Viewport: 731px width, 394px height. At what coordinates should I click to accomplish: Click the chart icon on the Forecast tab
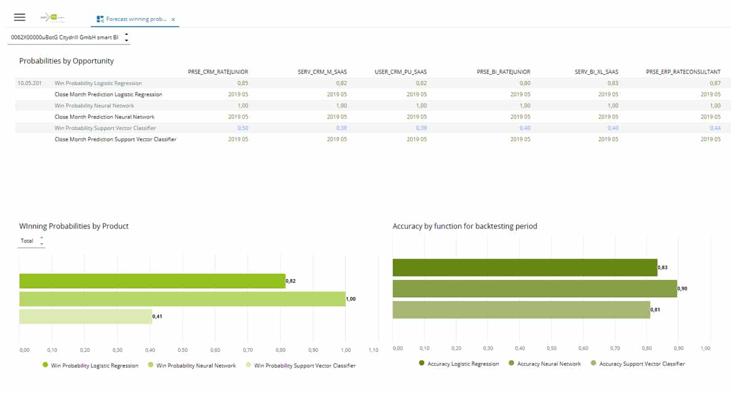[101, 19]
